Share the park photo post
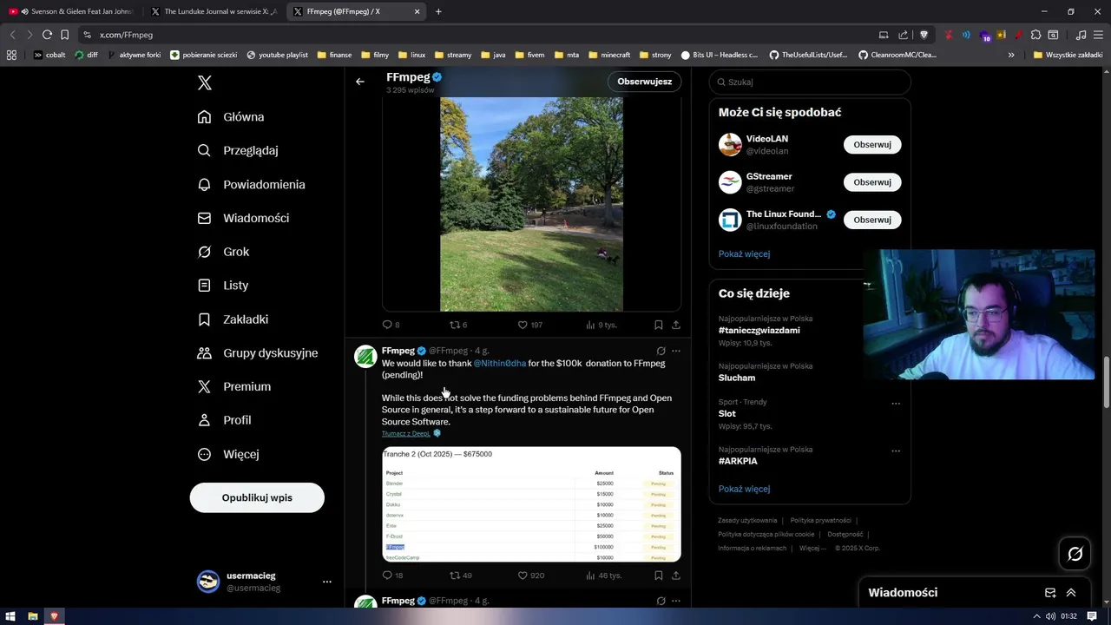 coord(676,325)
